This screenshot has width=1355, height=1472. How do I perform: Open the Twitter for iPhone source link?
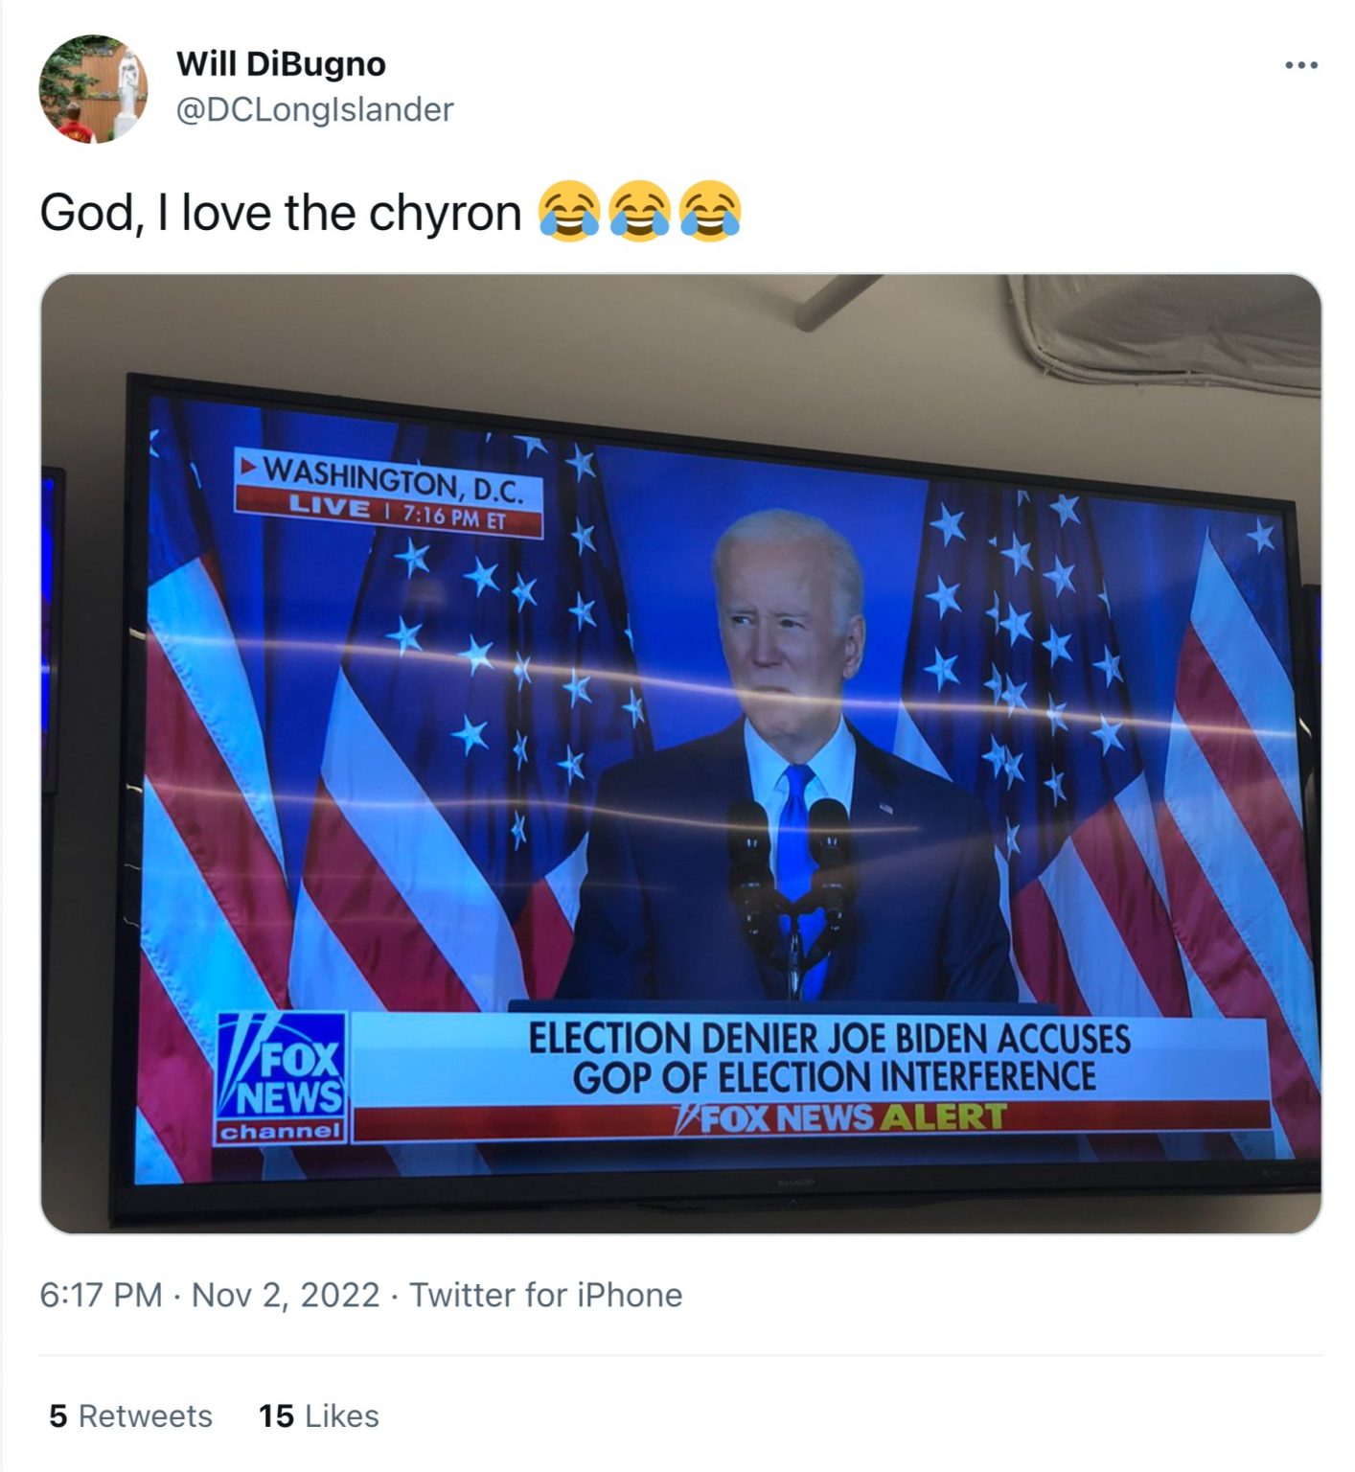pyautogui.click(x=546, y=1295)
